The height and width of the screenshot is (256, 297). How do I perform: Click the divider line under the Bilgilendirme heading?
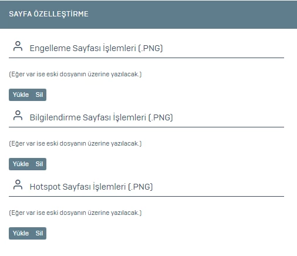pos(146,127)
